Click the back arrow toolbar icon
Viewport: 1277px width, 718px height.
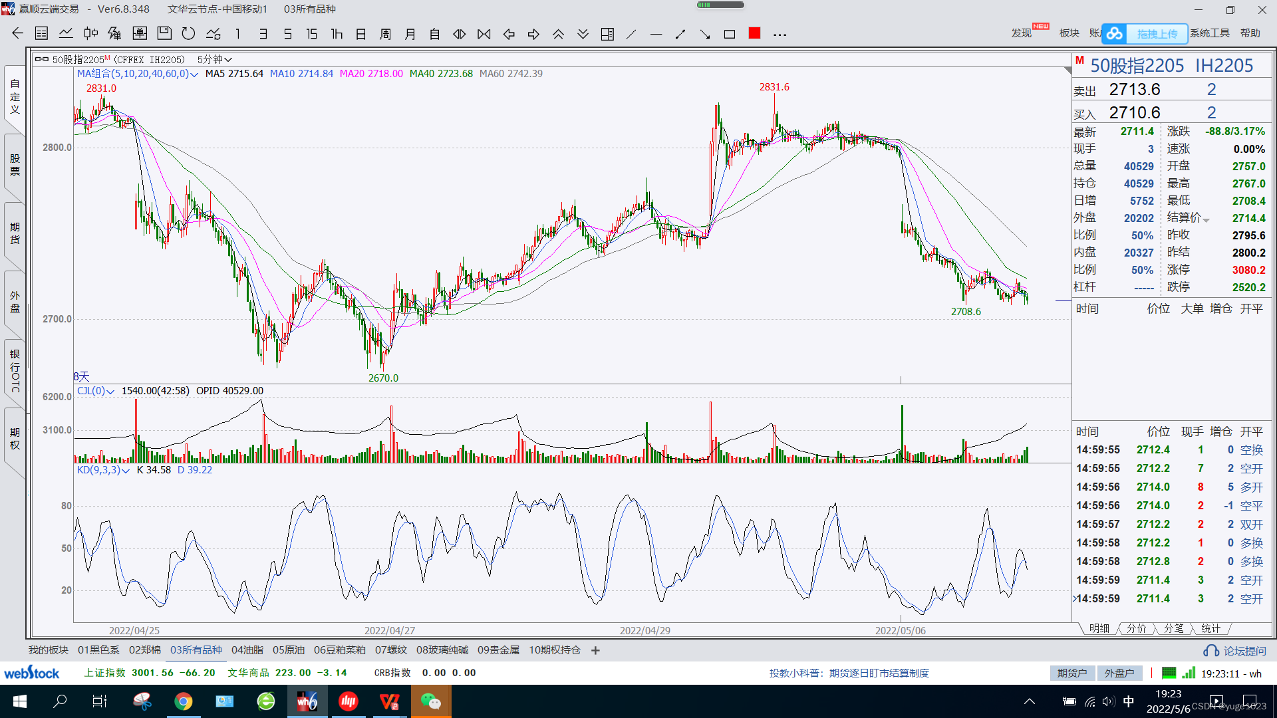(x=18, y=33)
